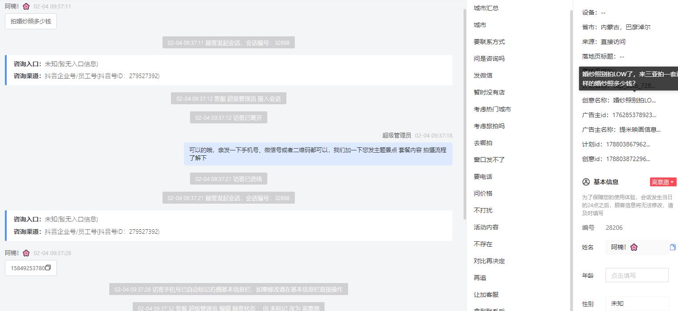Select the 城市 quick reply
Viewport: 678px width, 311px height.
[480, 25]
